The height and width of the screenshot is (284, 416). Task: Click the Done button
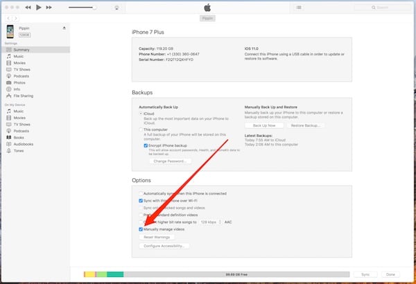tap(390, 274)
